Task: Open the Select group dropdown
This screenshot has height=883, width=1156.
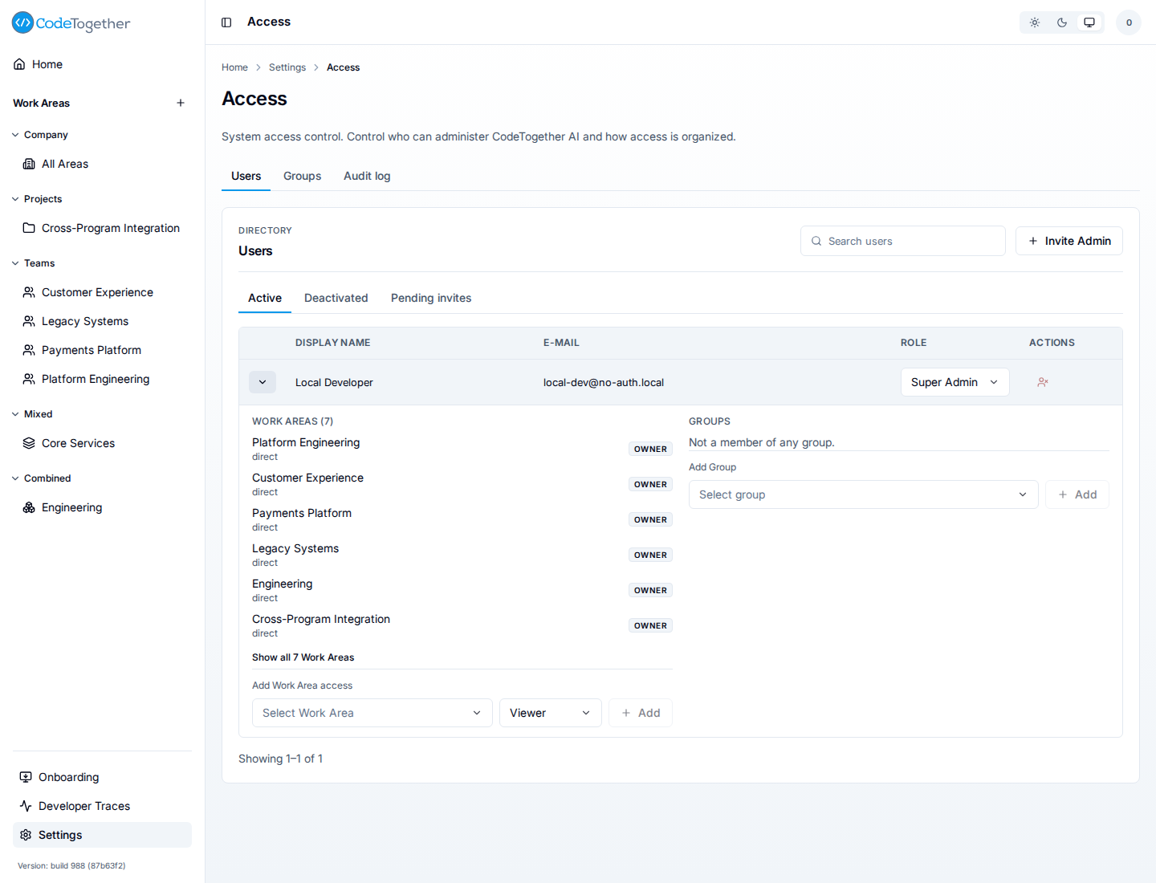Action: [x=863, y=494]
